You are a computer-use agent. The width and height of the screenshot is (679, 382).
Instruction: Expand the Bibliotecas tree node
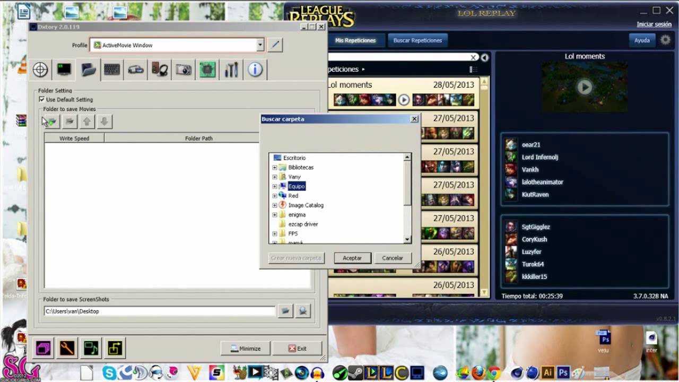tap(275, 168)
